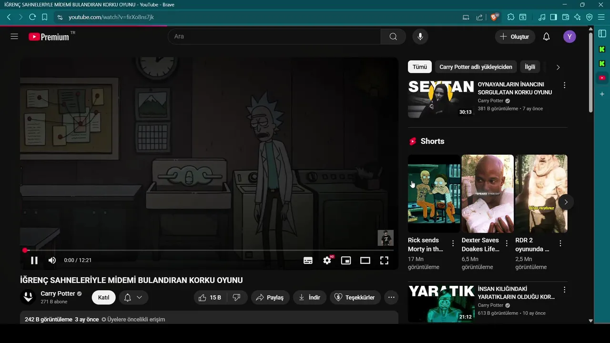Viewport: 610px width, 343px height.
Task: Open the Carry Potter channel avatar
Action: pos(28,297)
